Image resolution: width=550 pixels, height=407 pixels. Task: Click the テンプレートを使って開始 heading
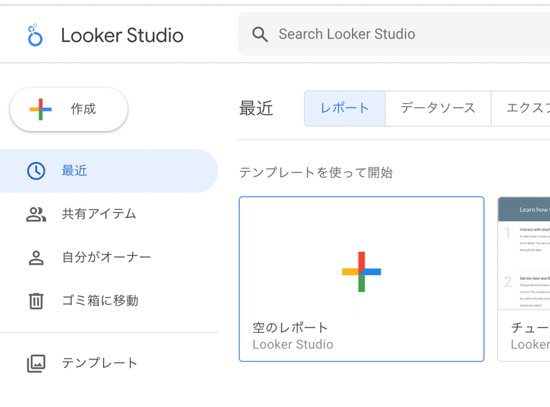pyautogui.click(x=316, y=173)
